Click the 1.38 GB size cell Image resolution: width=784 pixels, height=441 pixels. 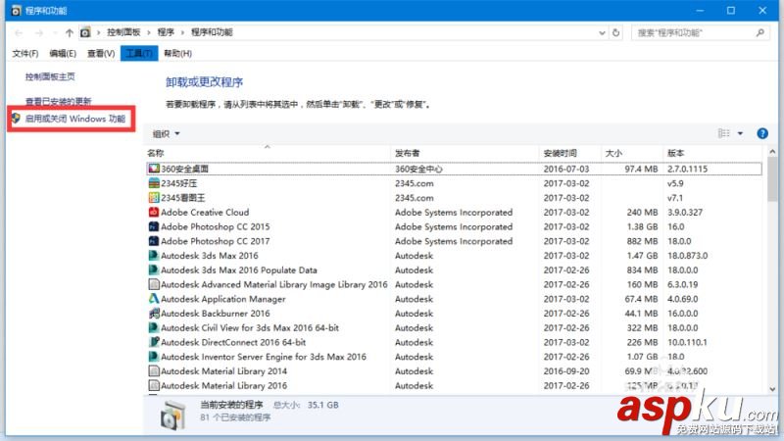(643, 226)
